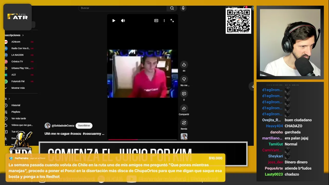
Task: Expand the Suscripciones section chevron
Action: pyautogui.click(x=23, y=35)
